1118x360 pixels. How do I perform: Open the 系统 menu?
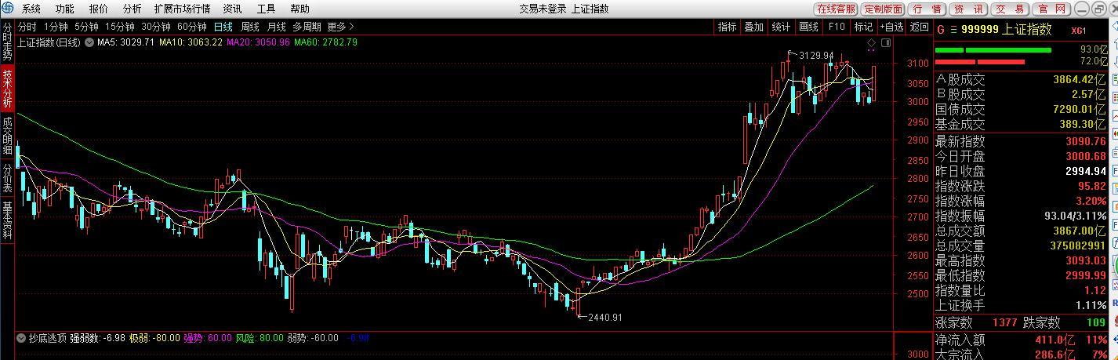[x=31, y=9]
